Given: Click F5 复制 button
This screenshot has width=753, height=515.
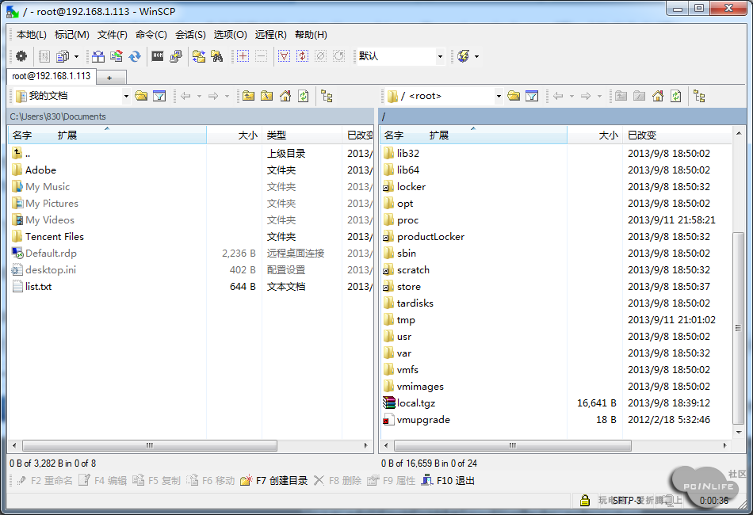Looking at the screenshot, I should [157, 480].
